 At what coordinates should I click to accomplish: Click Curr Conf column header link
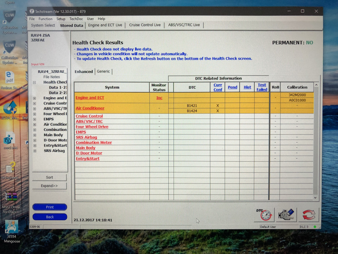pyautogui.click(x=218, y=87)
